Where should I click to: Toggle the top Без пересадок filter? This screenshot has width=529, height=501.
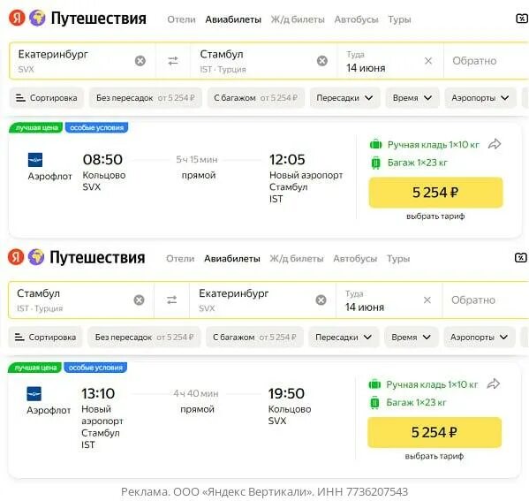(146, 98)
